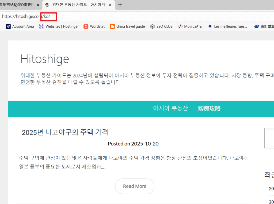
Task: Open the 東計電算 bookmark at far right
Action: pos(264,26)
